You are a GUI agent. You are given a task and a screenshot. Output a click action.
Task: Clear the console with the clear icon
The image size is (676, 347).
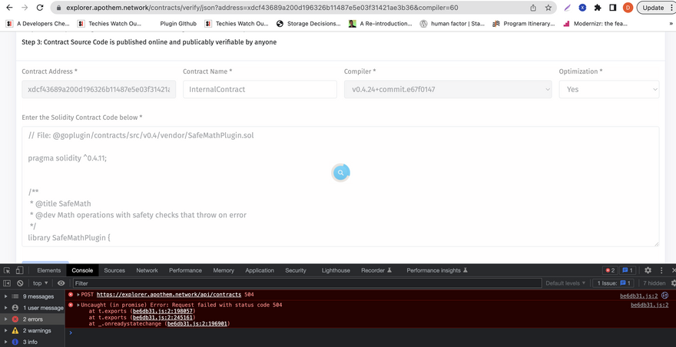(x=21, y=283)
